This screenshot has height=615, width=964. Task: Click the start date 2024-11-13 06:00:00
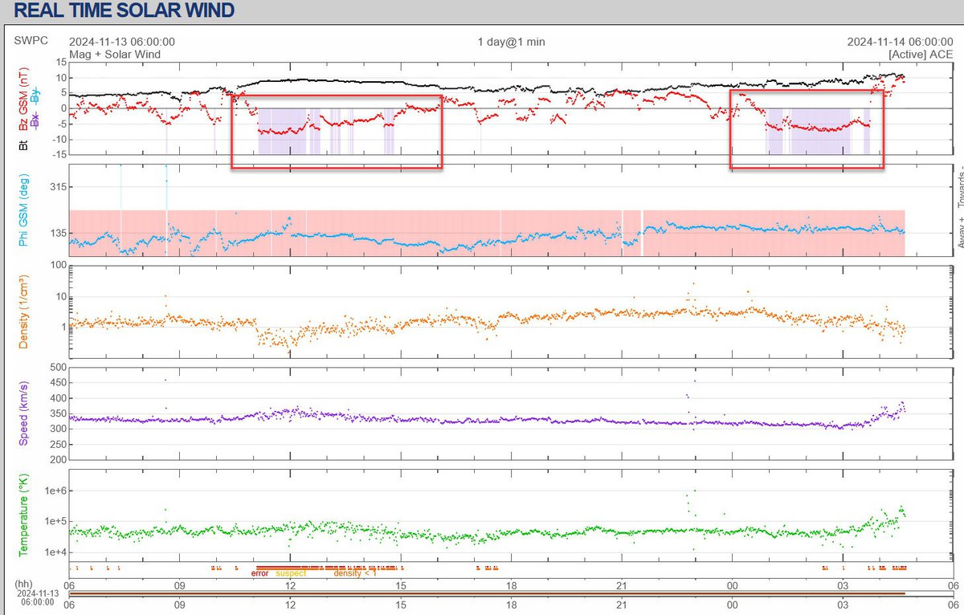pyautogui.click(x=122, y=42)
